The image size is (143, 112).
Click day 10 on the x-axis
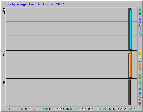(46, 109)
